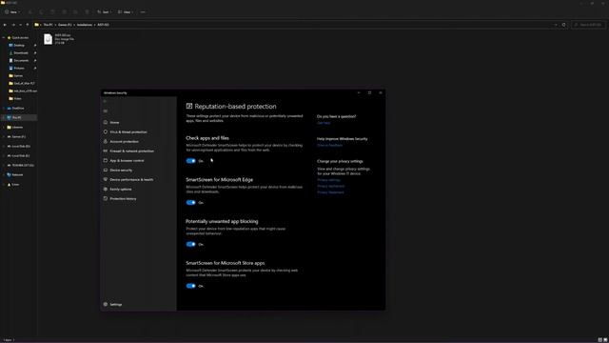Open Windows Security Settings gear
Image resolution: width=609 pixels, height=343 pixels.
pos(106,305)
